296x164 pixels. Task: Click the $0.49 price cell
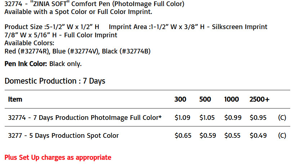coord(258,136)
